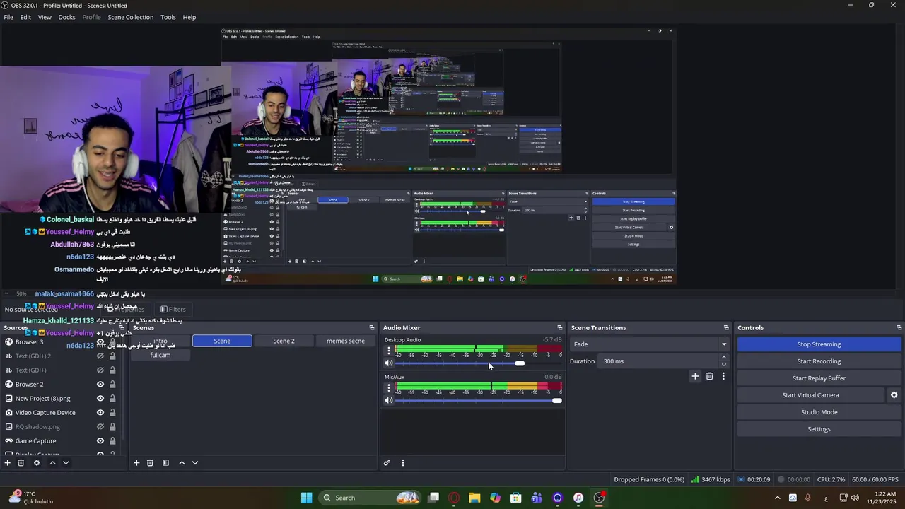Click Start Replay Buffer button
The image size is (905, 509).
(819, 378)
